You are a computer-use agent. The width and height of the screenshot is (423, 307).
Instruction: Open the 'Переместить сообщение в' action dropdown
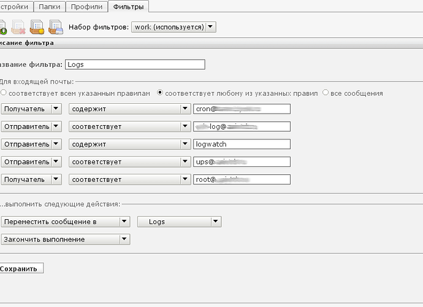coord(66,222)
